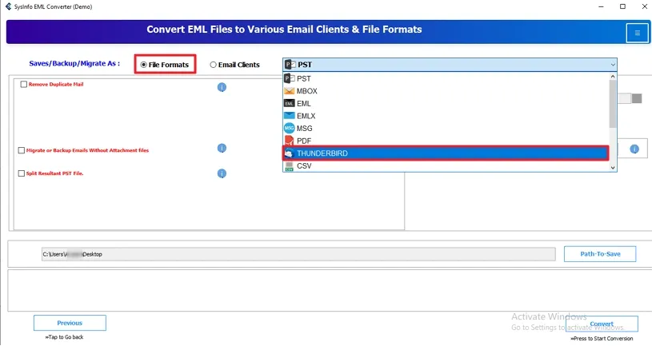
Task: Click info icon beside Remove Duplicate Mail
Action: click(222, 87)
